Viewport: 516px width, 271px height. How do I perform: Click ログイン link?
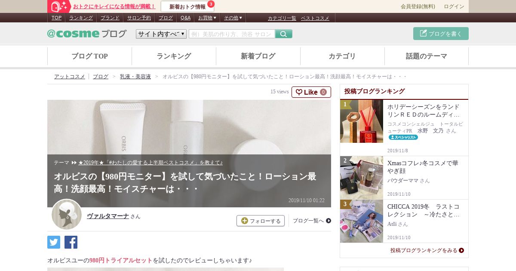[454, 6]
